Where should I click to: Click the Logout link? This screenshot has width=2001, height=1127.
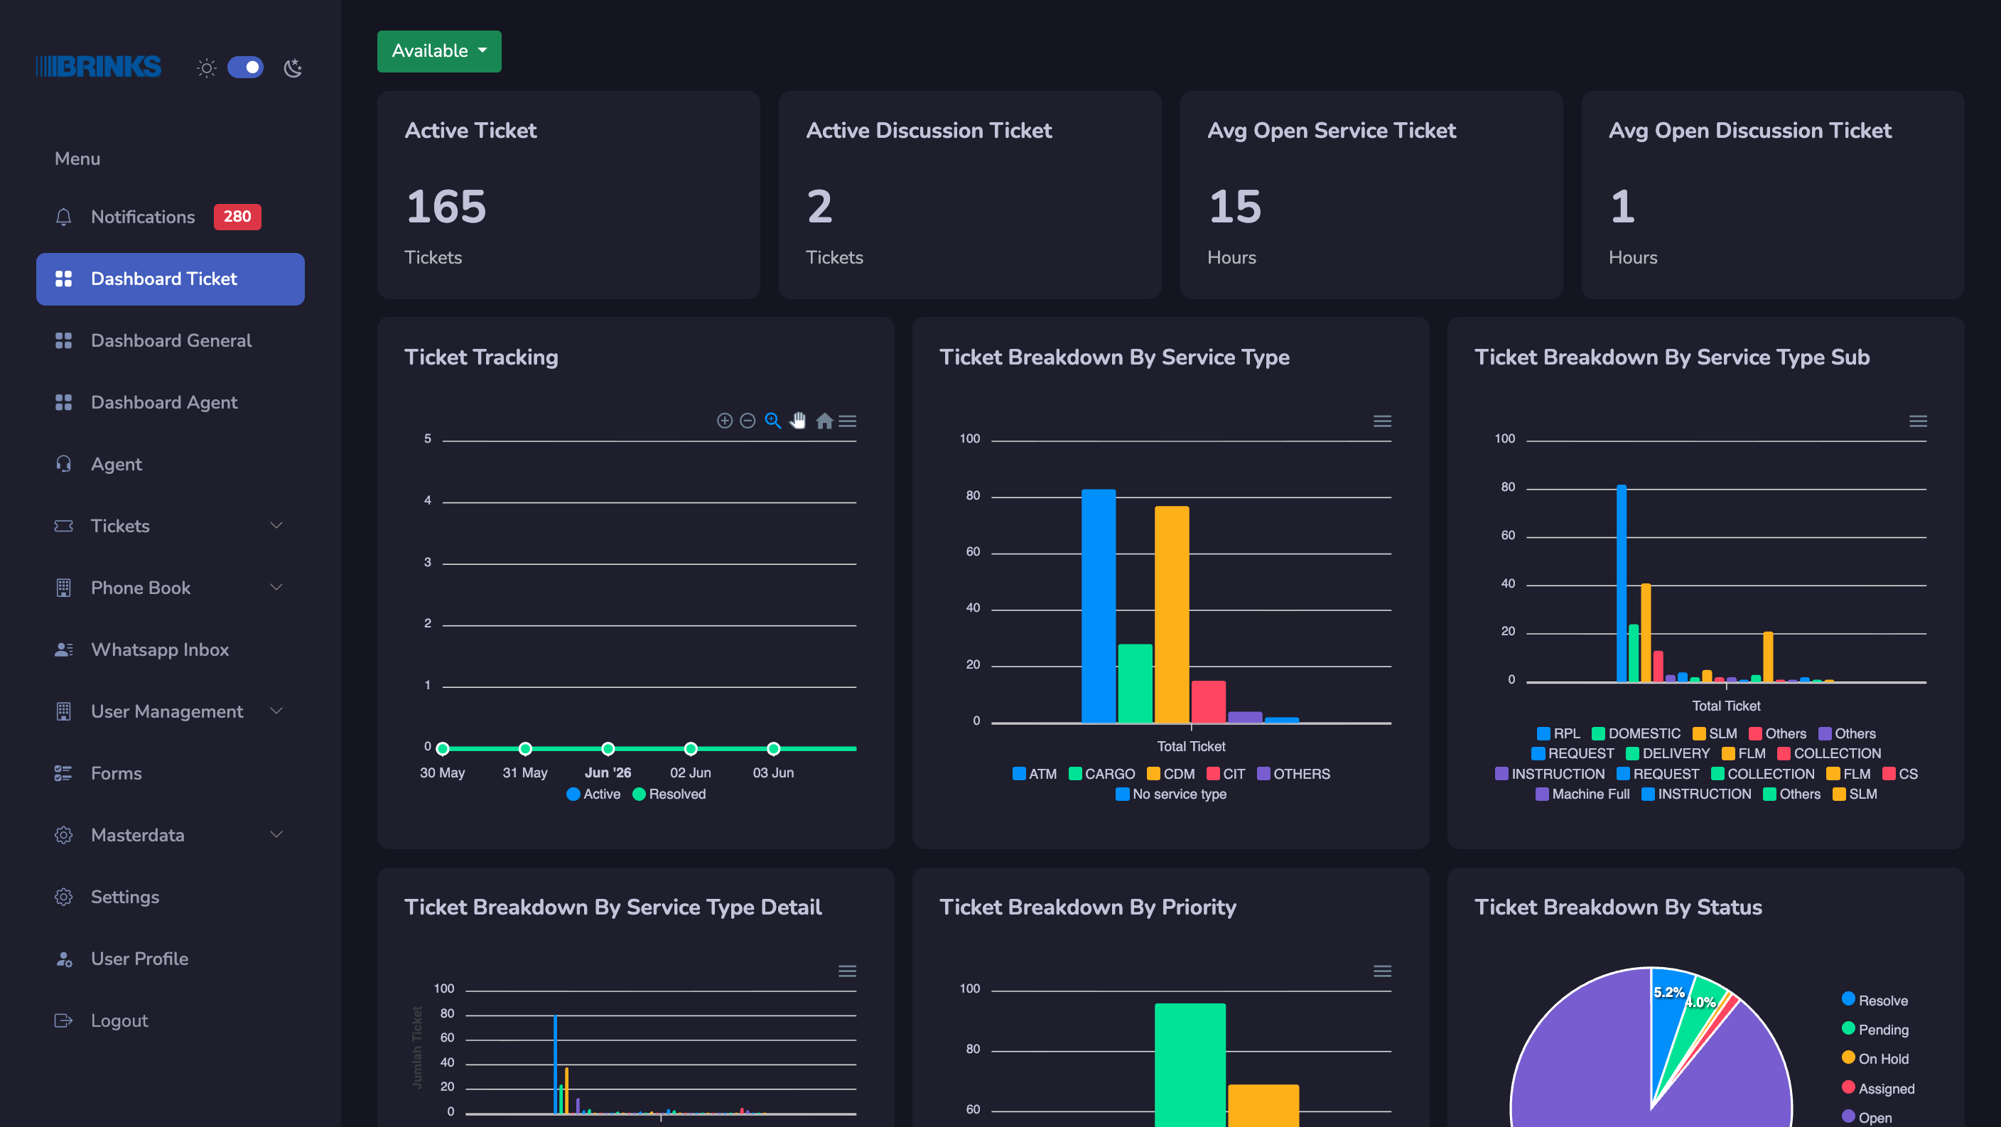click(x=119, y=1020)
